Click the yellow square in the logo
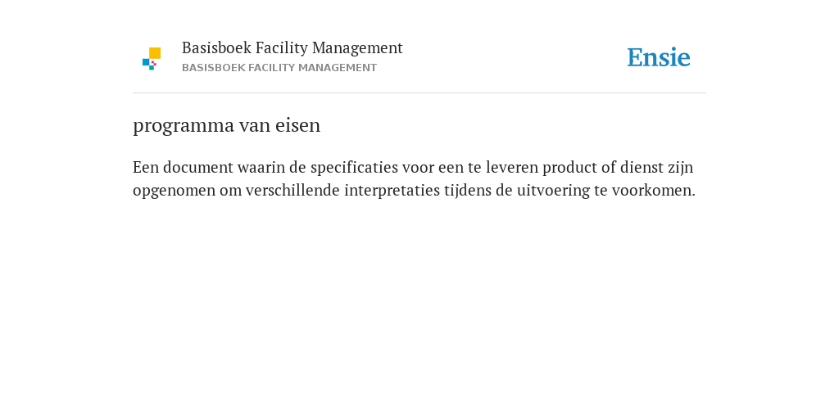The image size is (839, 419). point(155,53)
